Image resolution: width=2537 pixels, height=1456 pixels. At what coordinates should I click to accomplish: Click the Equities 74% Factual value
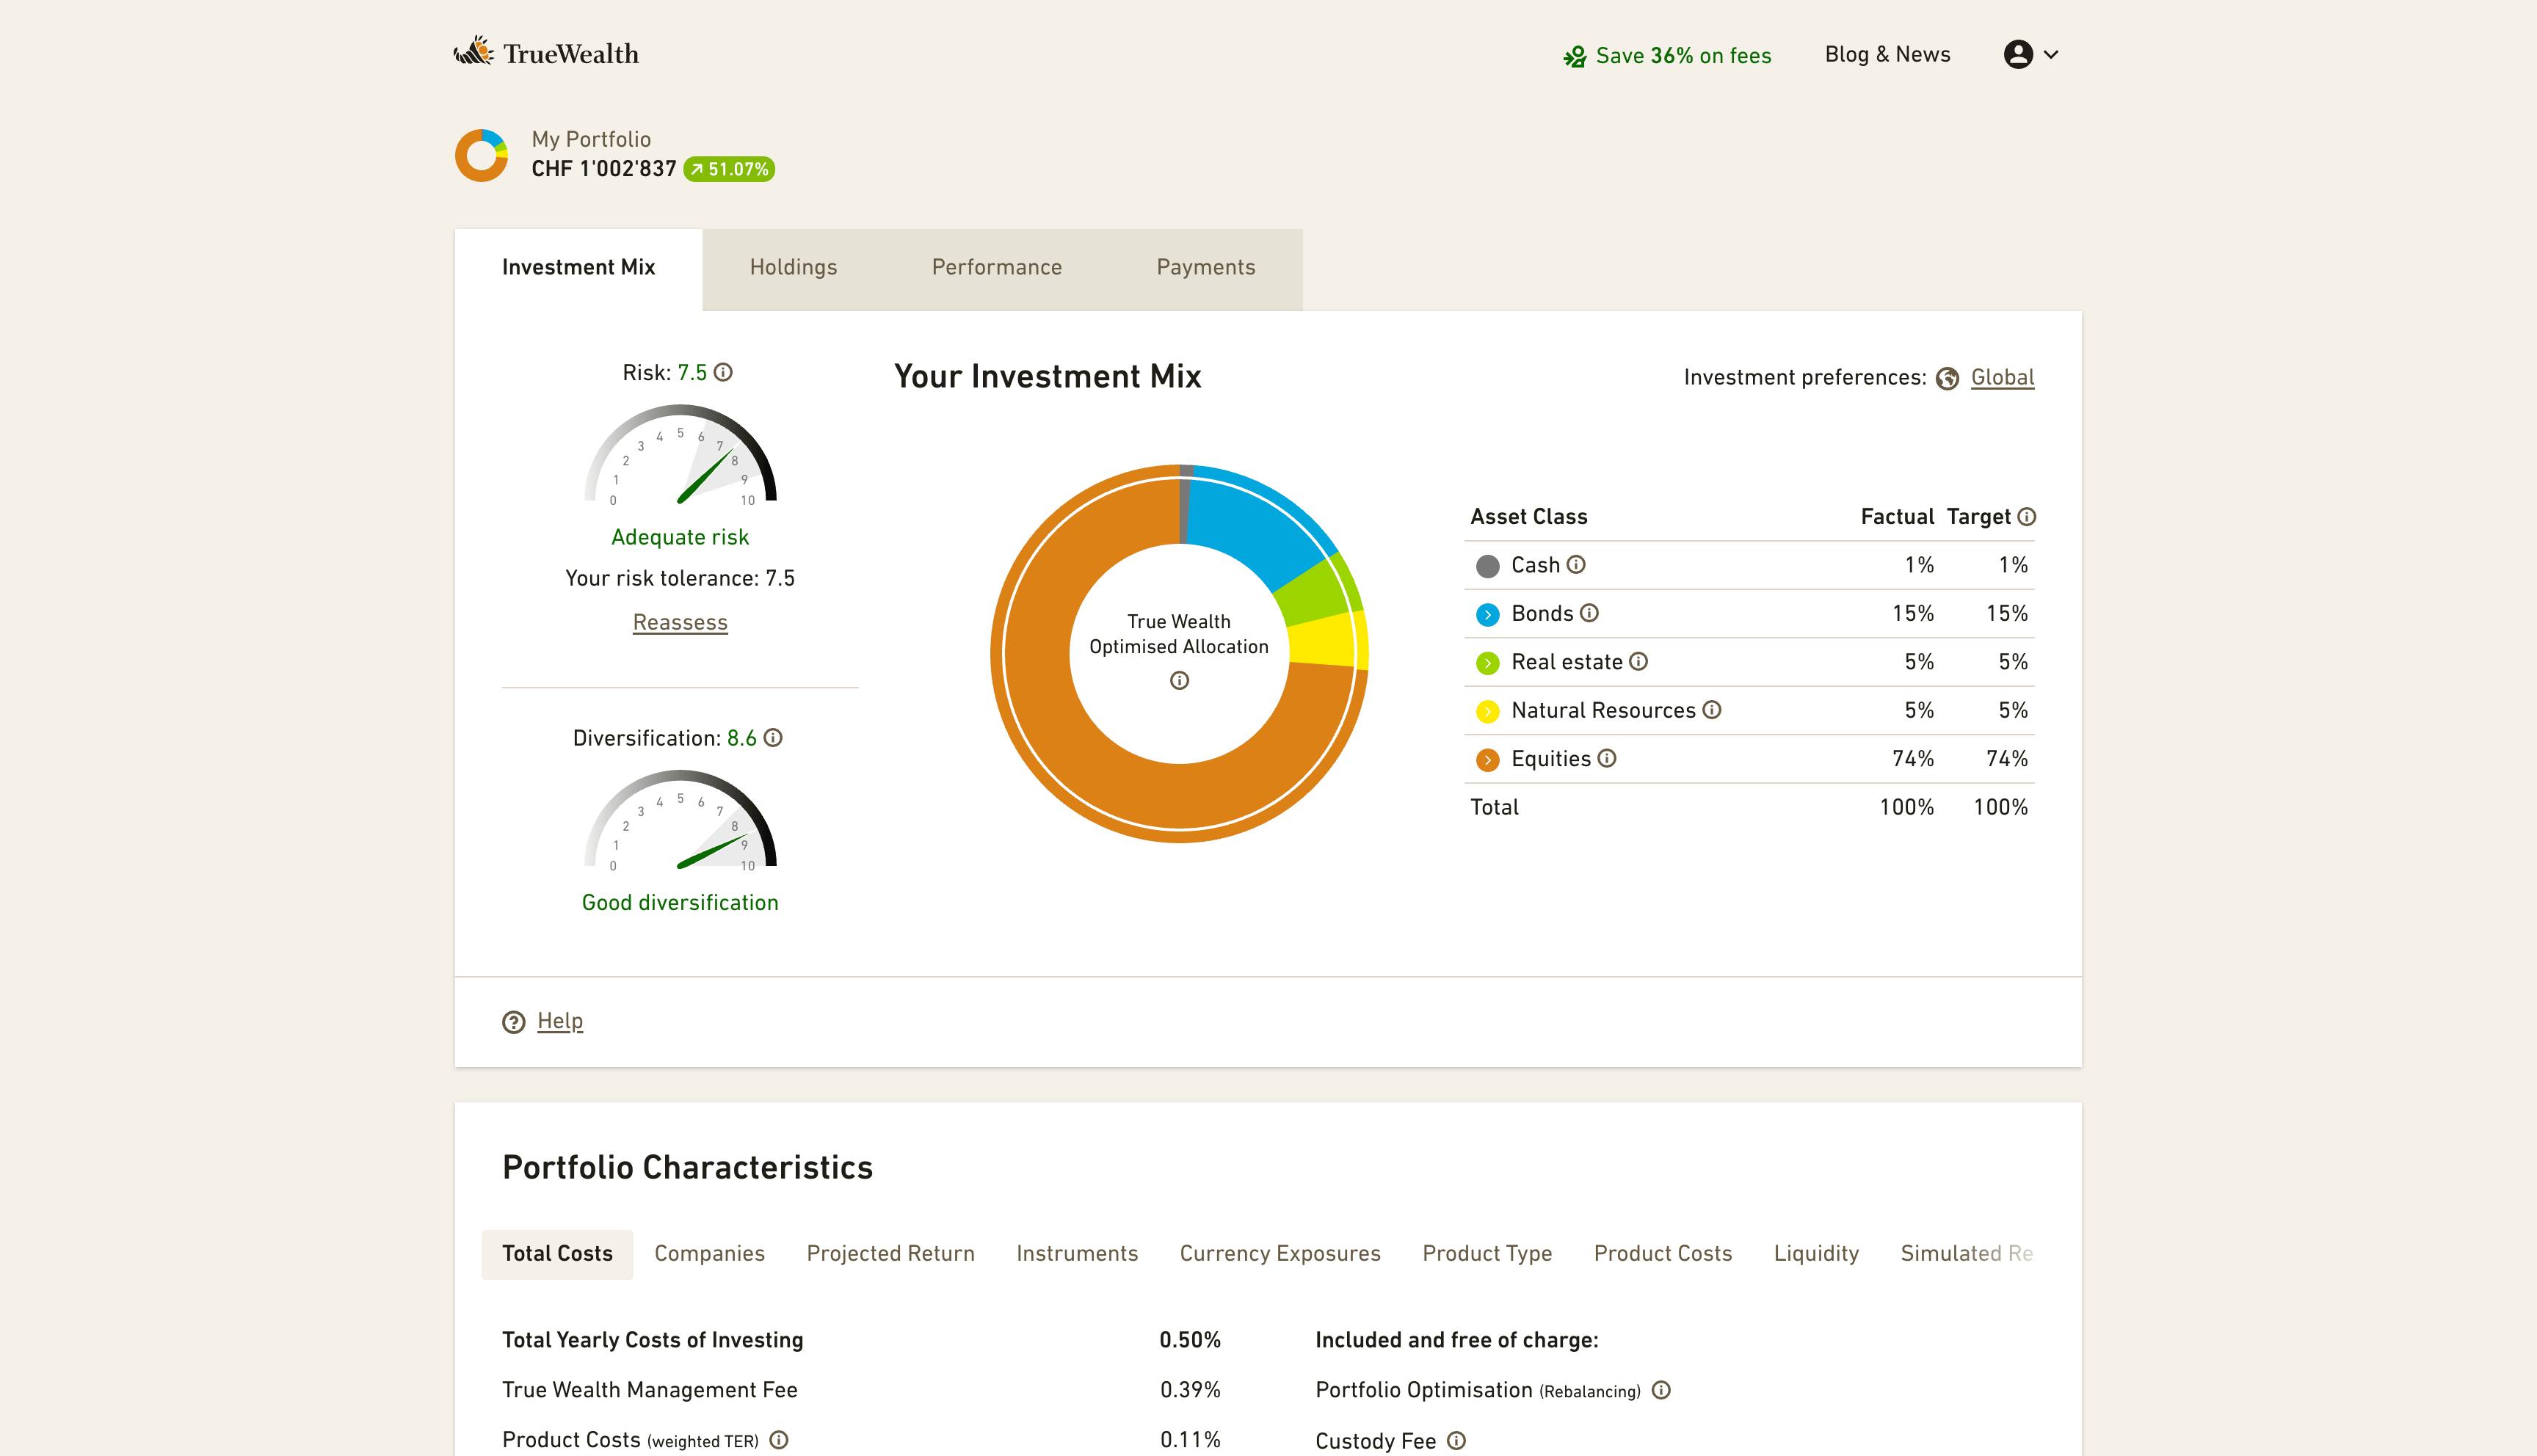[1912, 759]
